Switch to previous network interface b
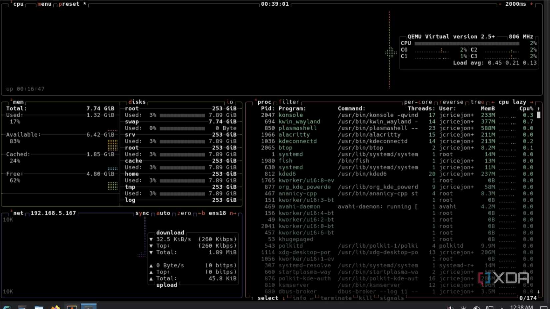Screen dimensions: 550x309 pos(202,213)
